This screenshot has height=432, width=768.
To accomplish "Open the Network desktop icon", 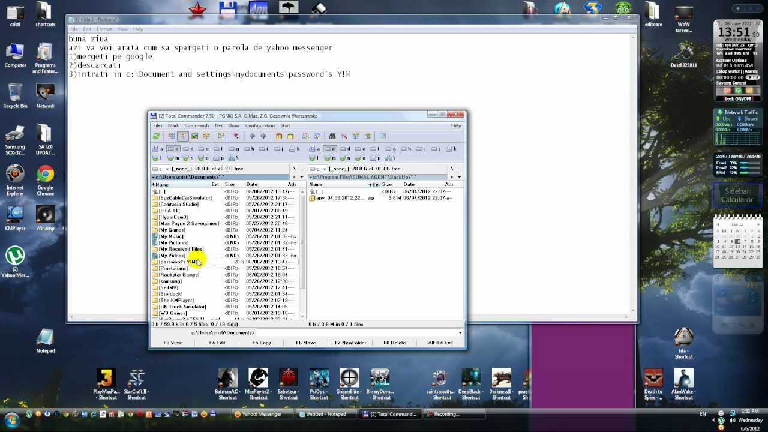I will coord(45,95).
